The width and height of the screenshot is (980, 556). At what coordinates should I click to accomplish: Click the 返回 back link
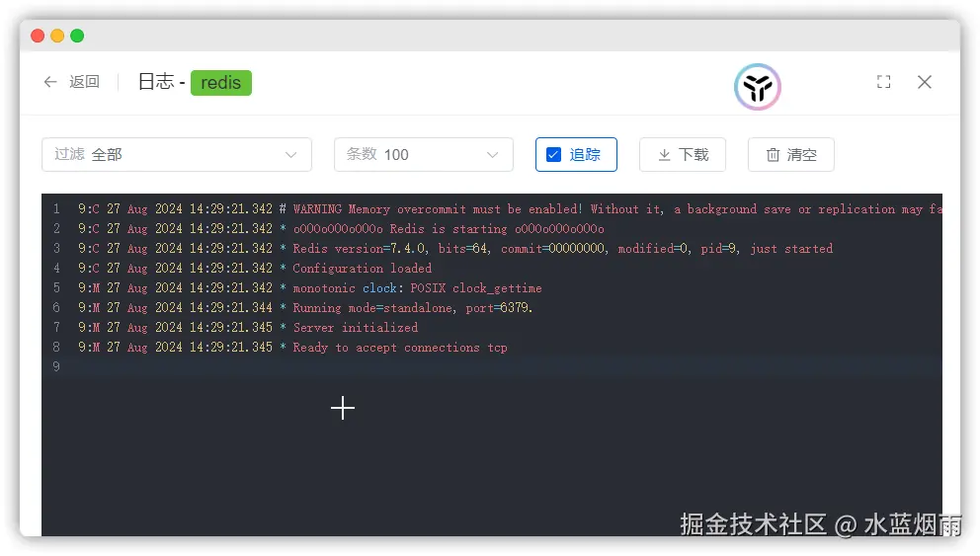[x=84, y=82]
